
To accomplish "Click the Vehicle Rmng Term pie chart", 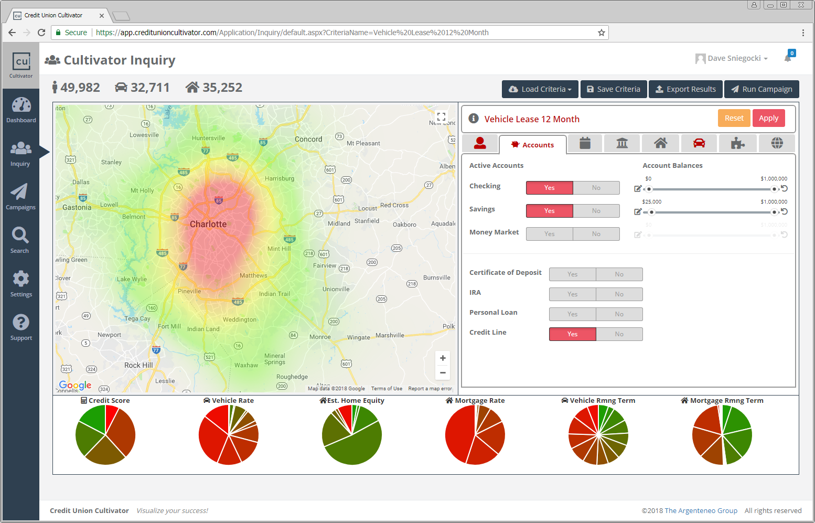I will tap(598, 435).
